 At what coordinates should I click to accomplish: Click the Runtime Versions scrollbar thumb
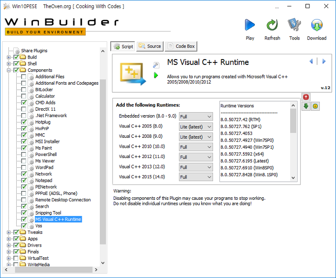click(293, 121)
